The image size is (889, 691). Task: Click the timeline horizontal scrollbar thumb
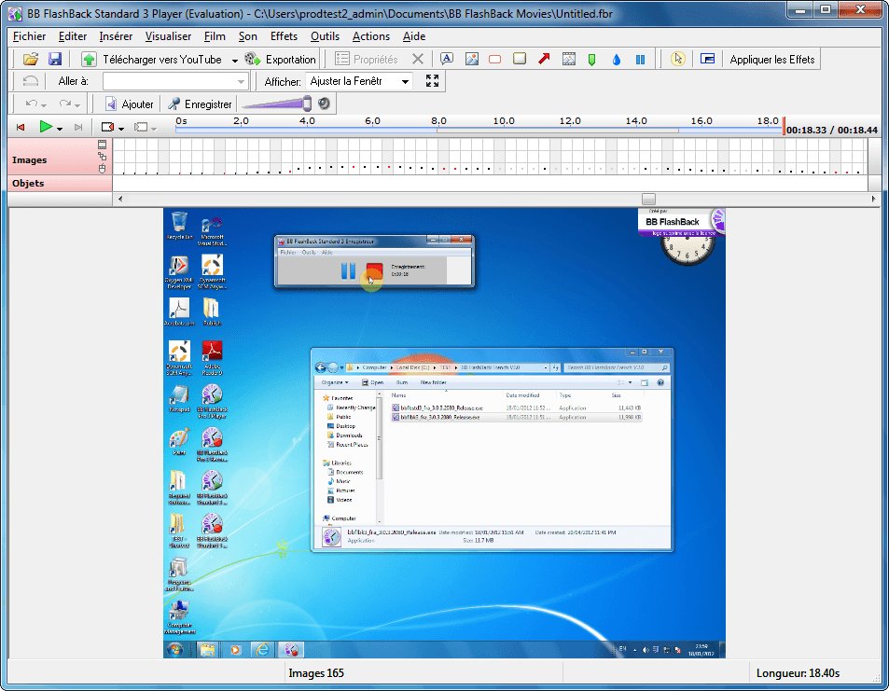click(x=648, y=199)
